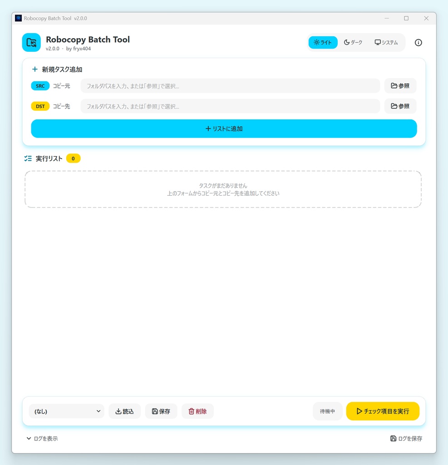The image size is (448, 465).
Task: Click 参照 button for コピー元
Action: (400, 86)
